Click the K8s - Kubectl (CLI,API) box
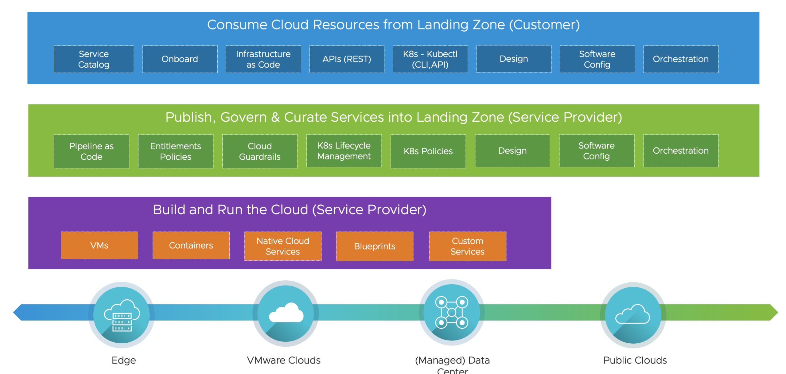 tap(430, 59)
